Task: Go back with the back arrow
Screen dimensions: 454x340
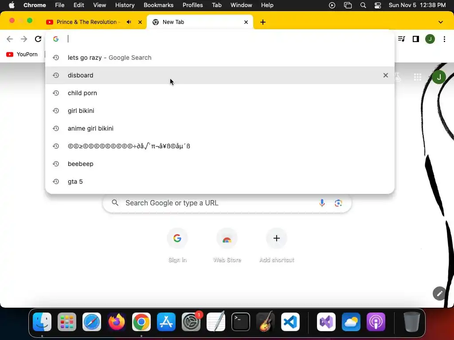Action: (x=10, y=39)
